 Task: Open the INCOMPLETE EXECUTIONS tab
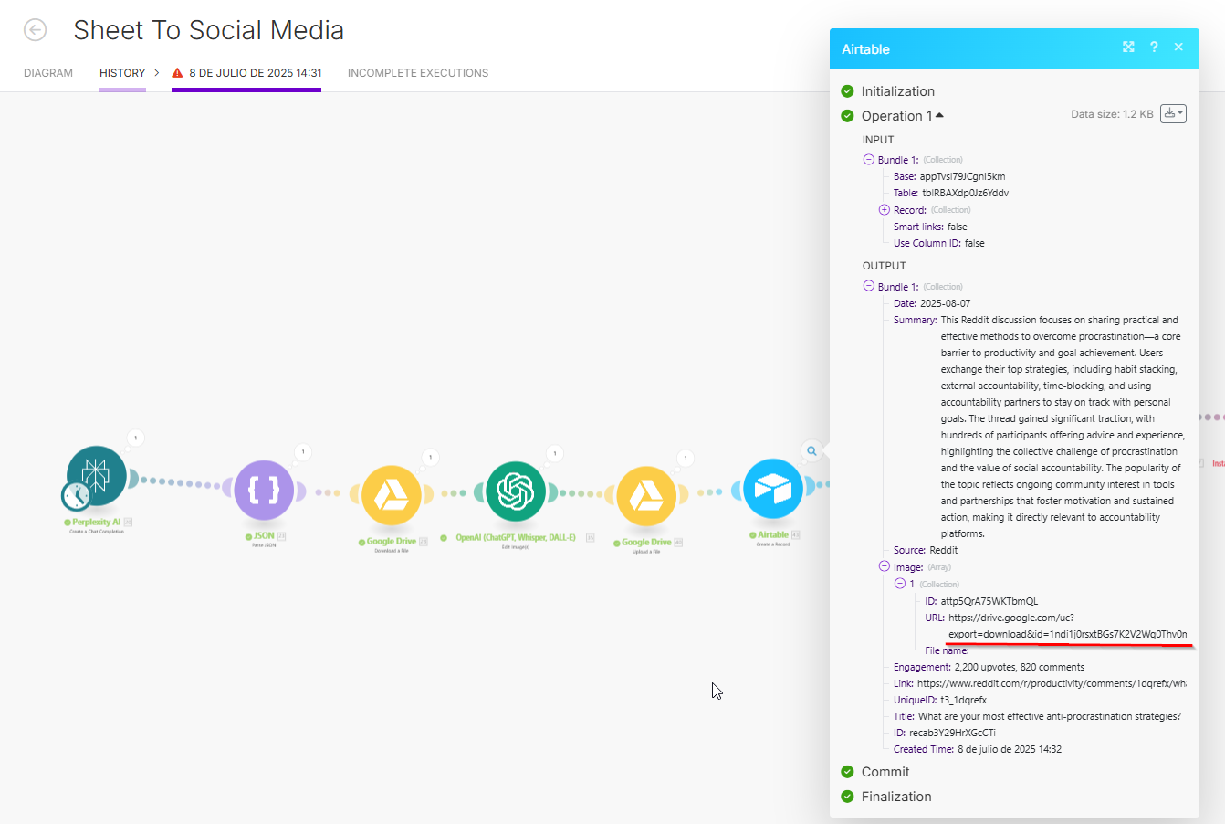pos(418,73)
